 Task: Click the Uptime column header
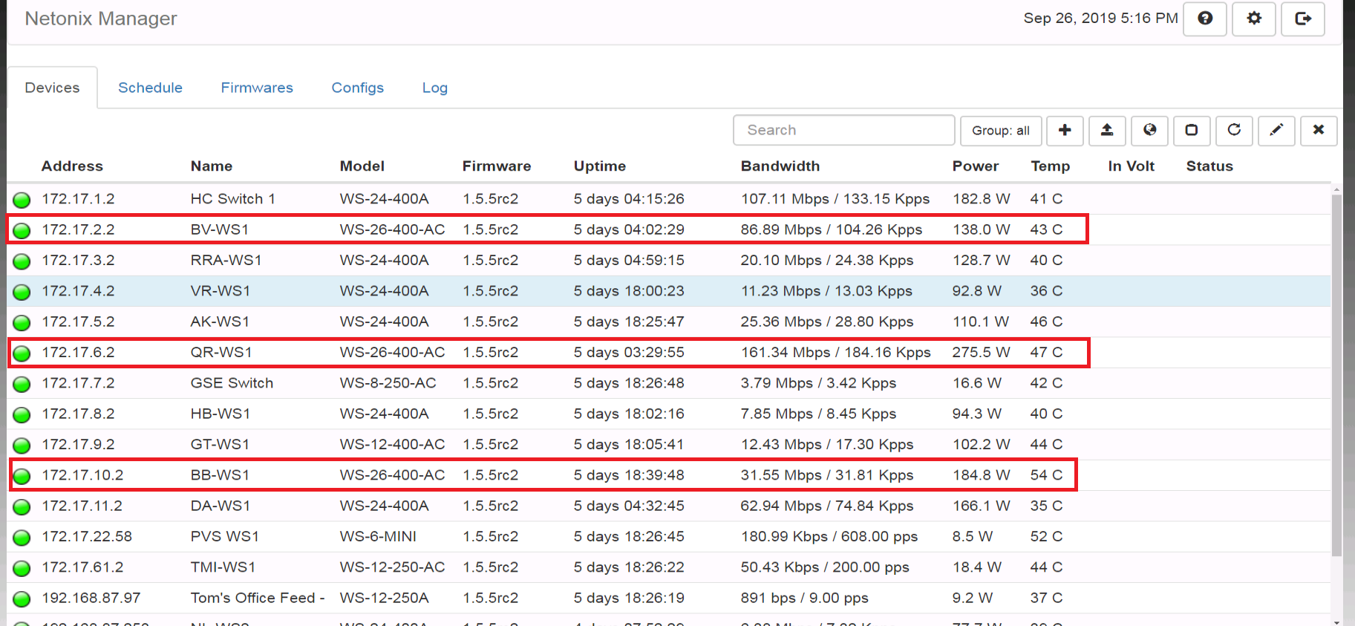click(599, 166)
